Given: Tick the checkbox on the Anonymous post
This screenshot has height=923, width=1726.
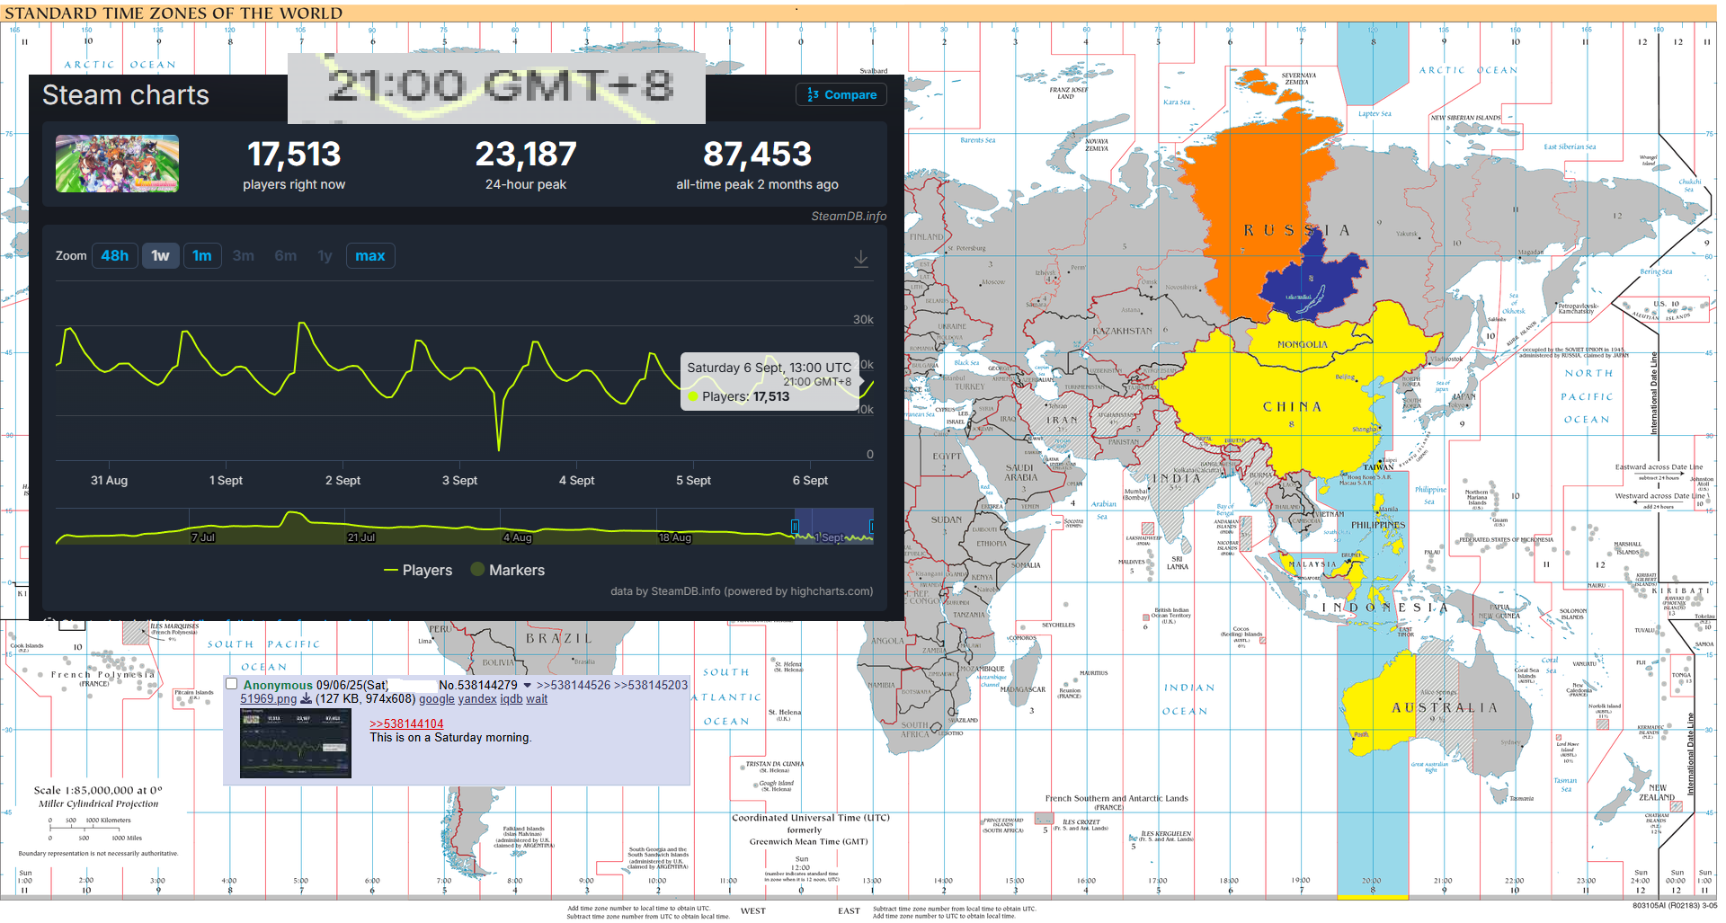Looking at the screenshot, I should [x=231, y=684].
